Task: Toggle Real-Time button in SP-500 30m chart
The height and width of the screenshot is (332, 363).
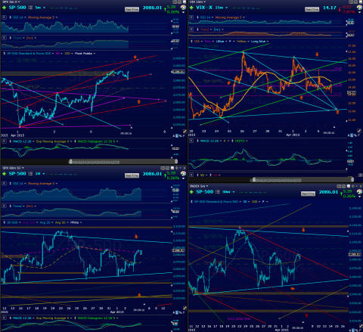Action: (x=308, y=194)
